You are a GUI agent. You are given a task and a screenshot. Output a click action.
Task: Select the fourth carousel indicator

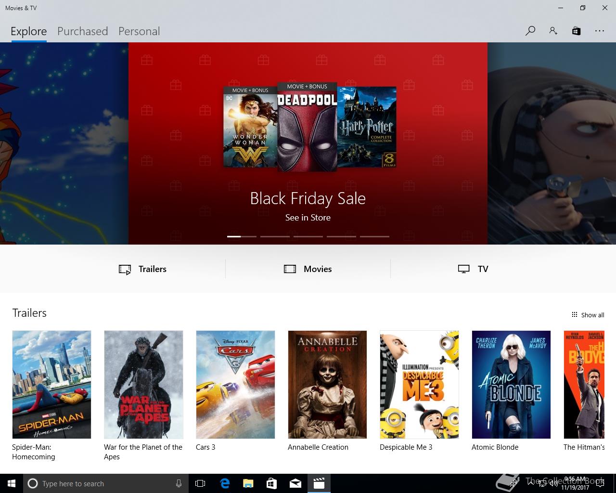coord(341,236)
